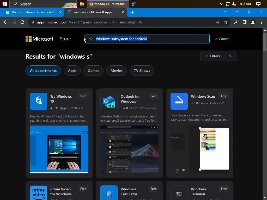Image resolution: width=267 pixels, height=200 pixels.
Task: Click scrollbar down arrow
Action: (x=265, y=198)
